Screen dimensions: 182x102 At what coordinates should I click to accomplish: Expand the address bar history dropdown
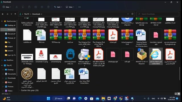pos(128,14)
